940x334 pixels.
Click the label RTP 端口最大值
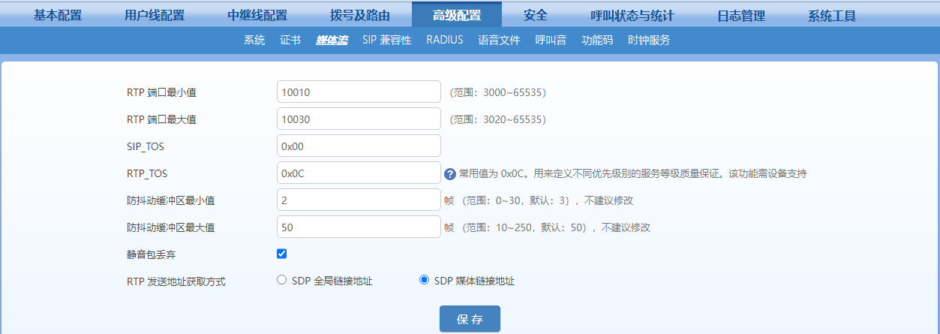click(x=162, y=119)
